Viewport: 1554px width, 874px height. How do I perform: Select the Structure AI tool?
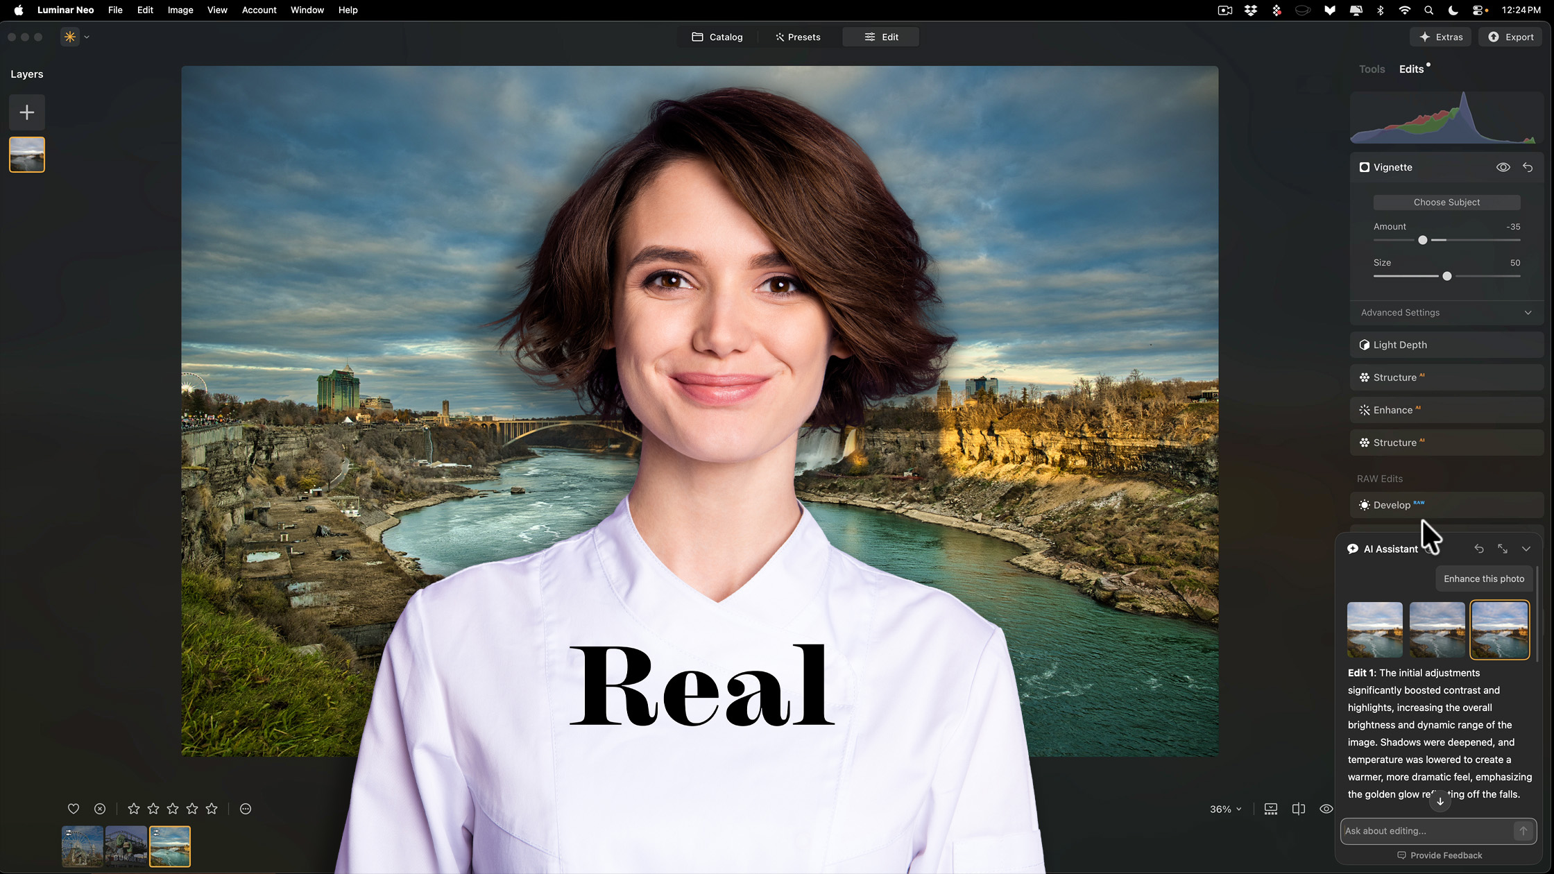pyautogui.click(x=1446, y=377)
